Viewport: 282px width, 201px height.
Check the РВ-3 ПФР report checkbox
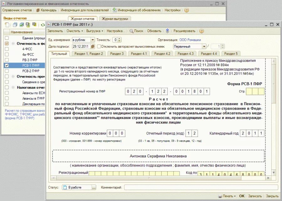click(7, 60)
